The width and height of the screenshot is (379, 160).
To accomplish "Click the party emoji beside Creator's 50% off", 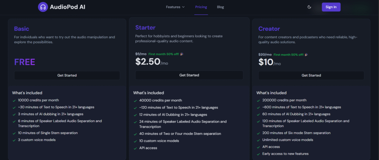I will (306, 55).
